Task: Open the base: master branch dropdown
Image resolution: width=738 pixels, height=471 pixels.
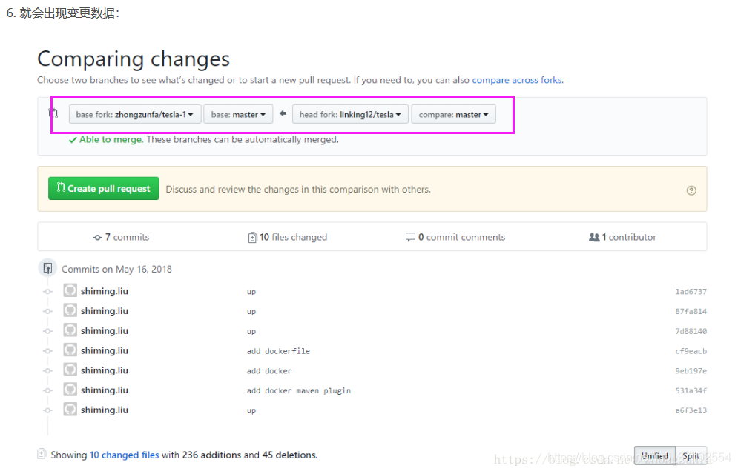Action: pos(238,114)
